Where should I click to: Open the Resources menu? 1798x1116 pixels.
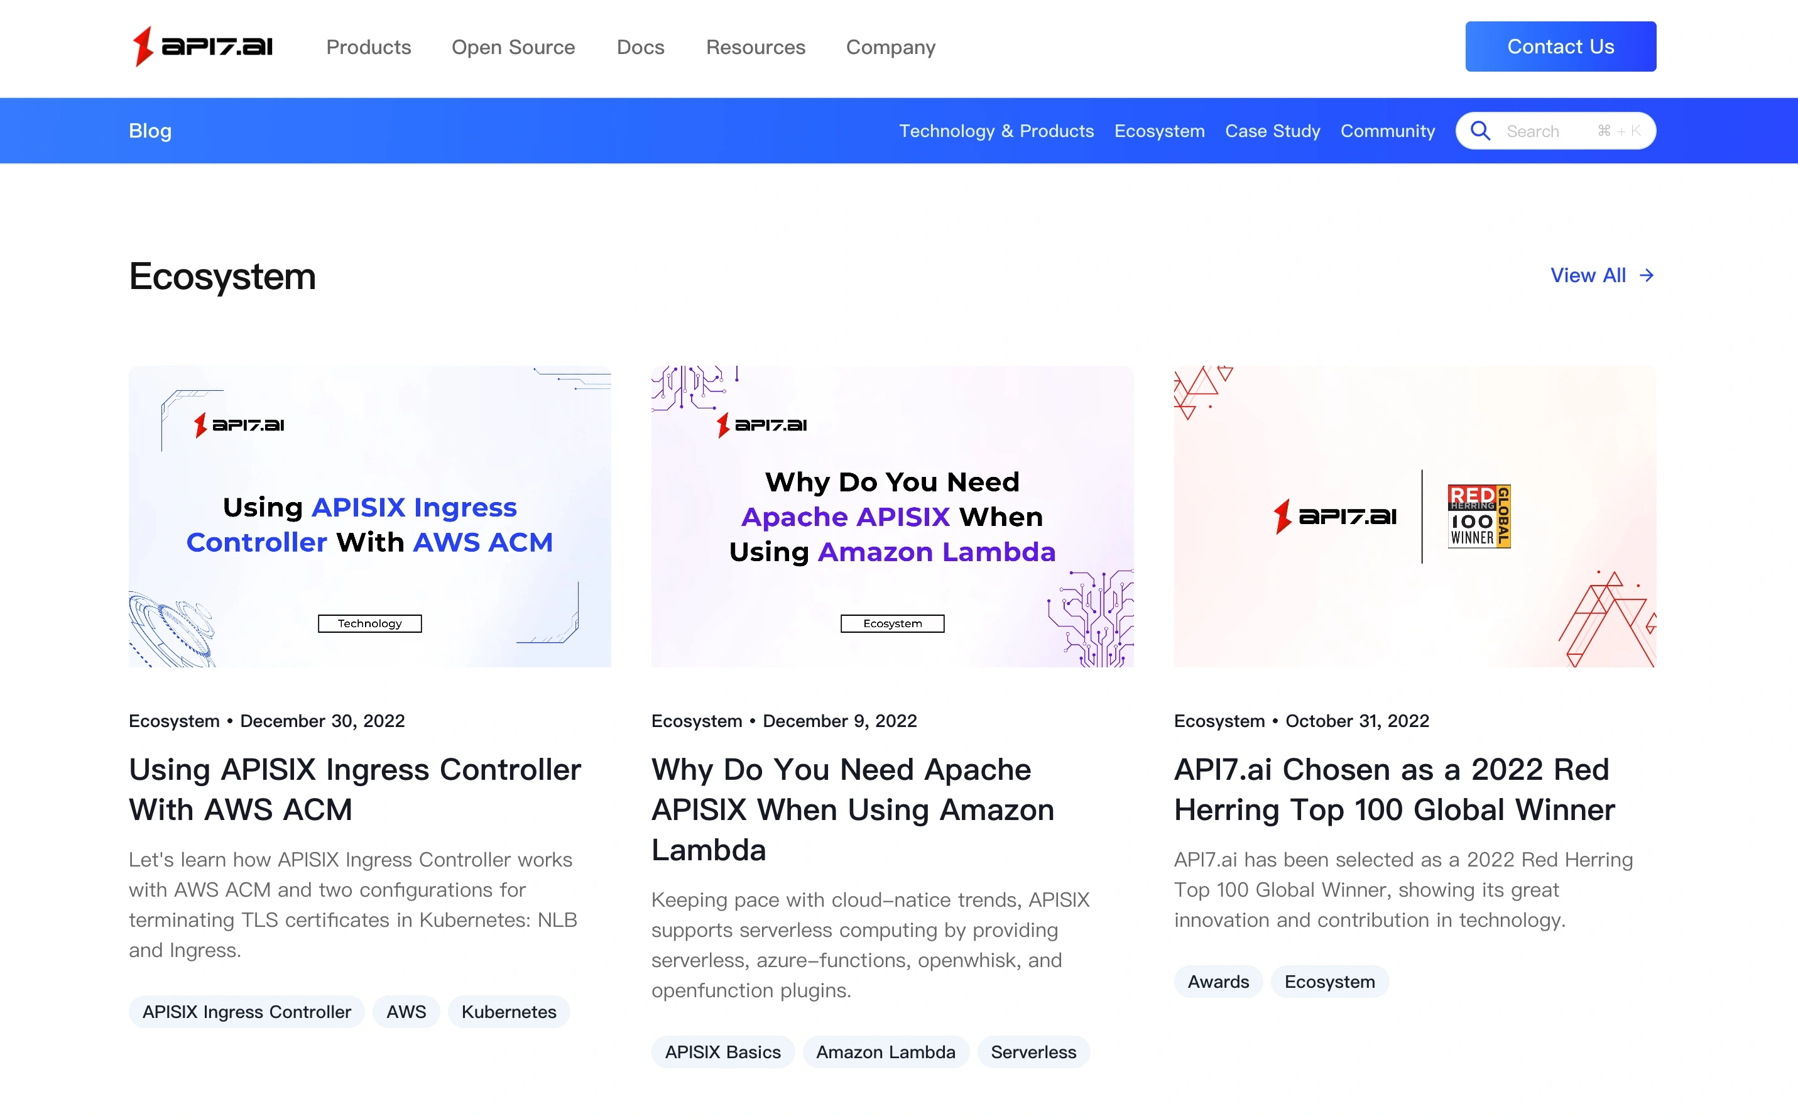point(756,47)
